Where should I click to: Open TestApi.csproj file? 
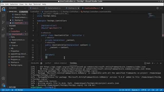[16, 65]
